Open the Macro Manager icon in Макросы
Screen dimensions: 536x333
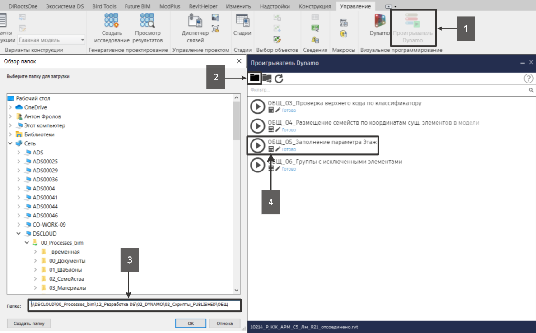coord(344,23)
